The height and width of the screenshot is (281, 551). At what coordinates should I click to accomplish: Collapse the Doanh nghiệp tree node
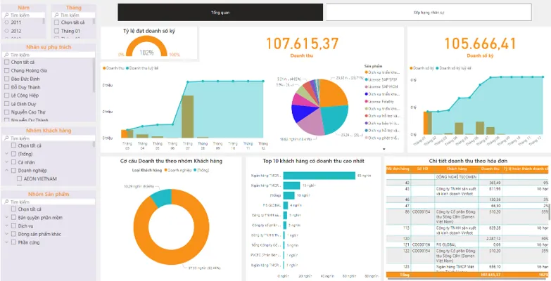[6, 171]
